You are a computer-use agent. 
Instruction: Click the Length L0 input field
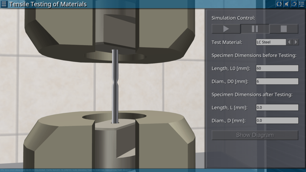point(277,68)
